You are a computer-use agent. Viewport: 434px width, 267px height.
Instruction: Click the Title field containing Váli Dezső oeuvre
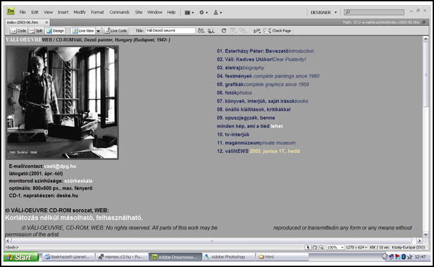[170, 31]
